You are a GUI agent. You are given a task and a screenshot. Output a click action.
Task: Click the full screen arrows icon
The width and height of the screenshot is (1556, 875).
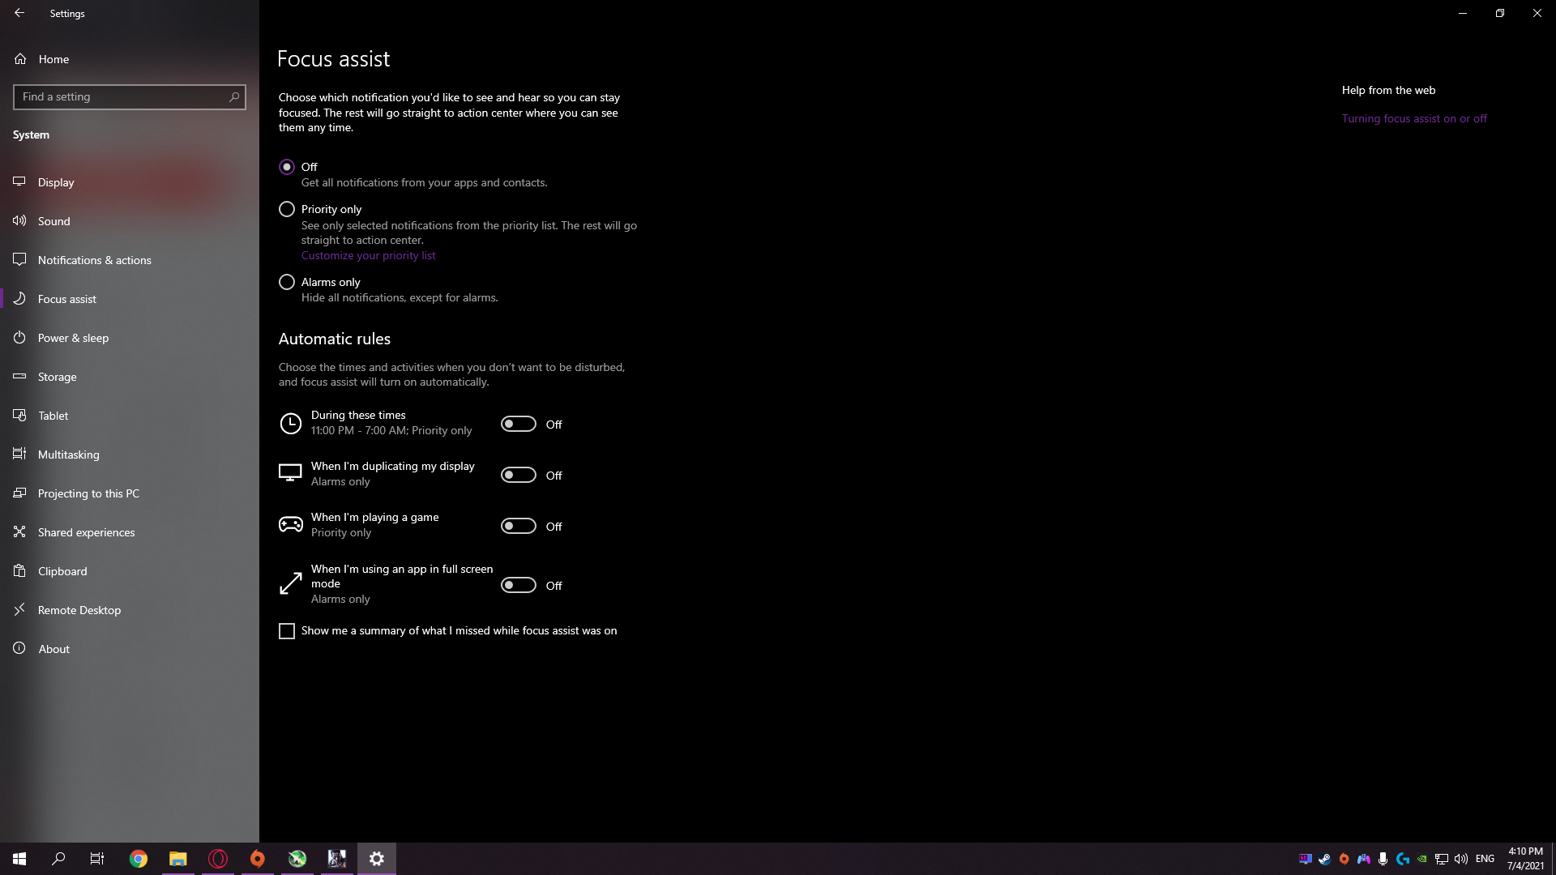coord(290,583)
